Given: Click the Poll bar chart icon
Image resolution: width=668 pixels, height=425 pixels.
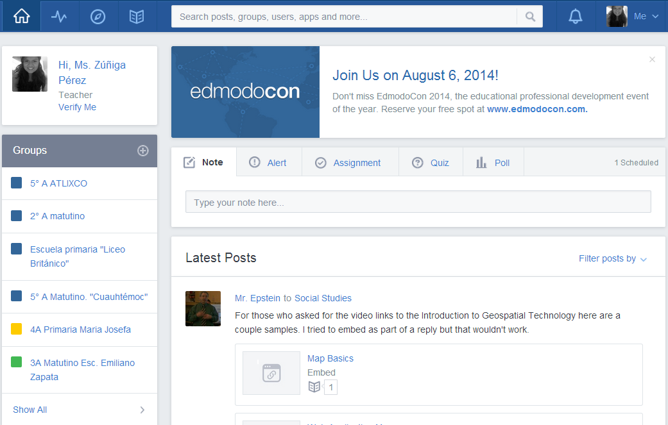Looking at the screenshot, I should coord(481,162).
